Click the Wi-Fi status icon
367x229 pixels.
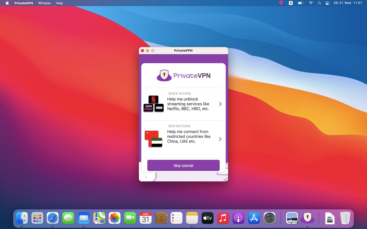pos(311,3)
